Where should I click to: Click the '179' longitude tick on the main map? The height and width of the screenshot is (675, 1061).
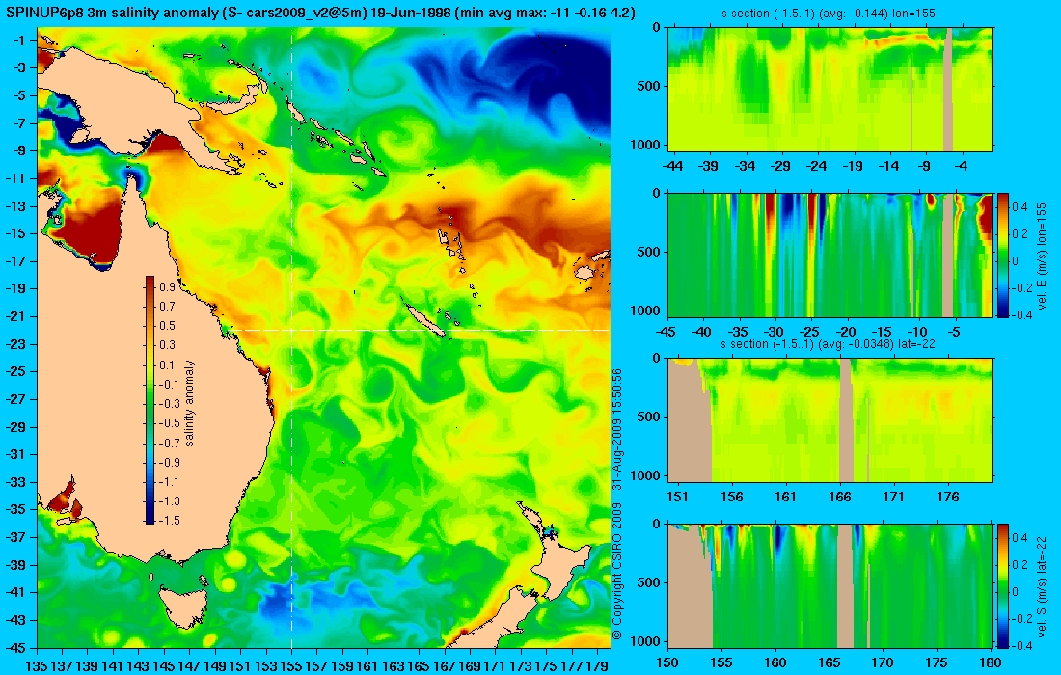[x=597, y=666]
